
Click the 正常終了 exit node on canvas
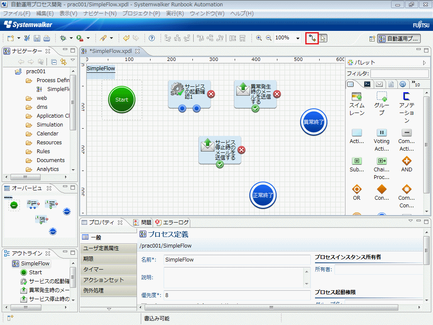tap(263, 195)
